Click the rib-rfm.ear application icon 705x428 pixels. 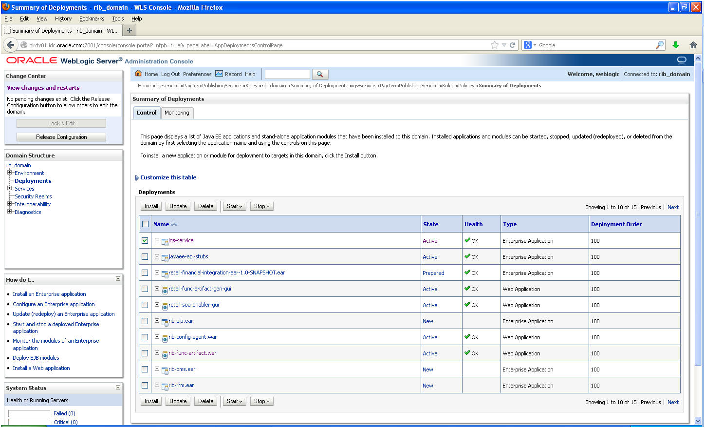click(x=165, y=386)
